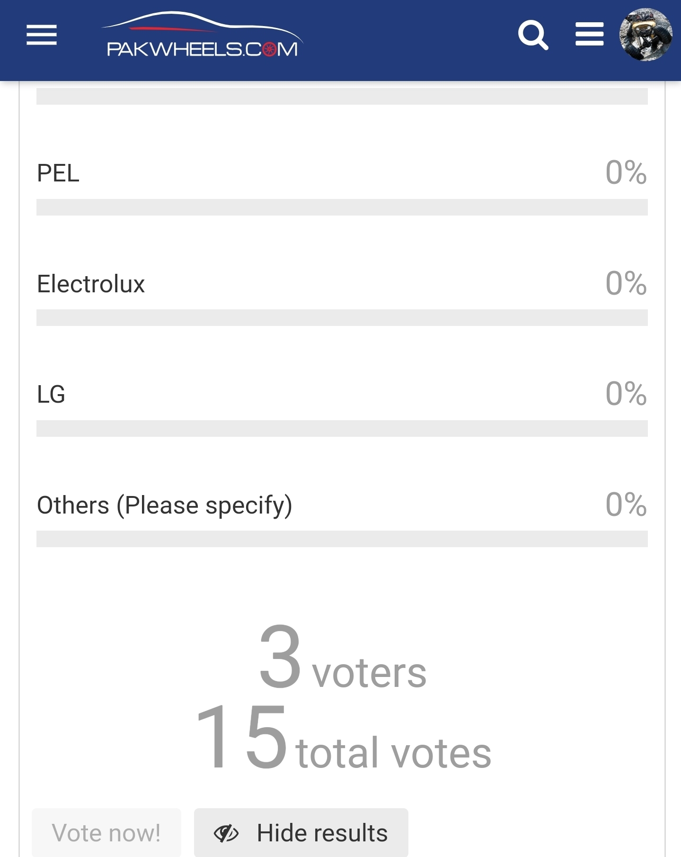Screen dimensions: 681x857
Task: Select the LG poll option
Action: 51,394
